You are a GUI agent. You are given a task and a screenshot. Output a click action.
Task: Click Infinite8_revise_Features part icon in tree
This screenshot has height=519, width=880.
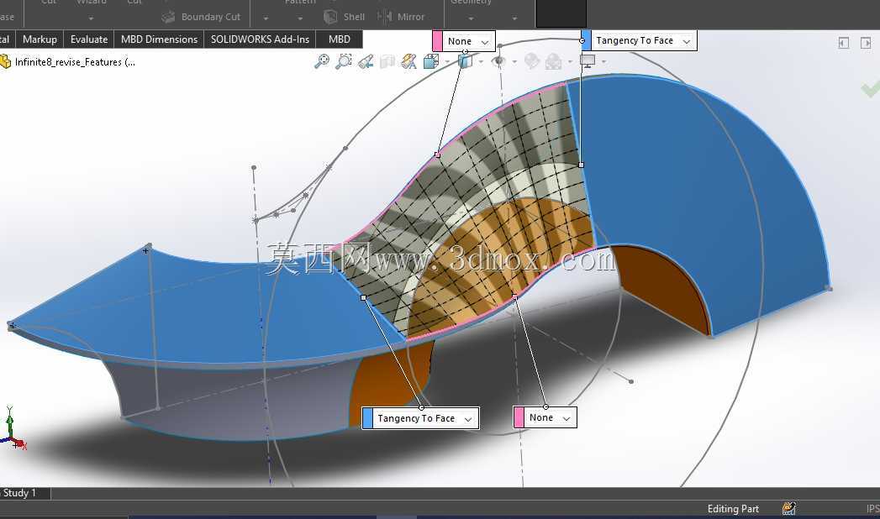tap(5, 61)
